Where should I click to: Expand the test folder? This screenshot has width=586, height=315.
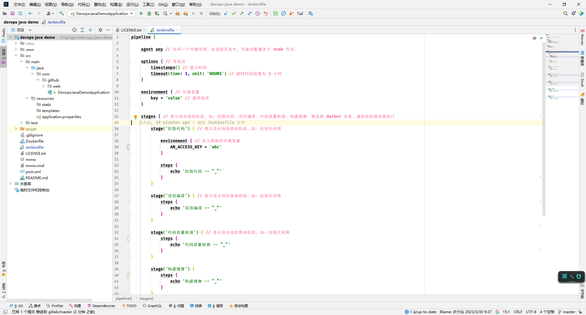pyautogui.click(x=21, y=123)
